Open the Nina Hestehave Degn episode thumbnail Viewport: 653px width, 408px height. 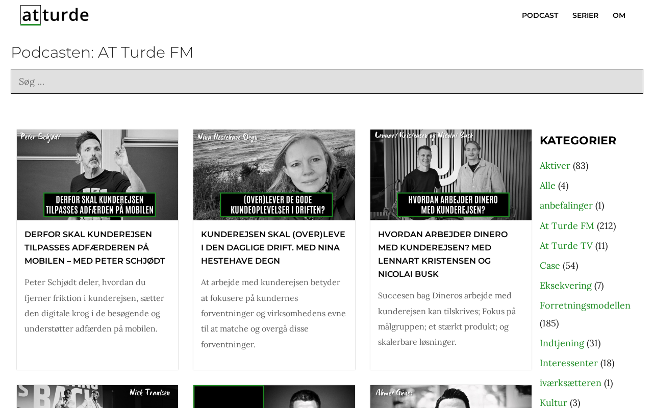click(274, 175)
